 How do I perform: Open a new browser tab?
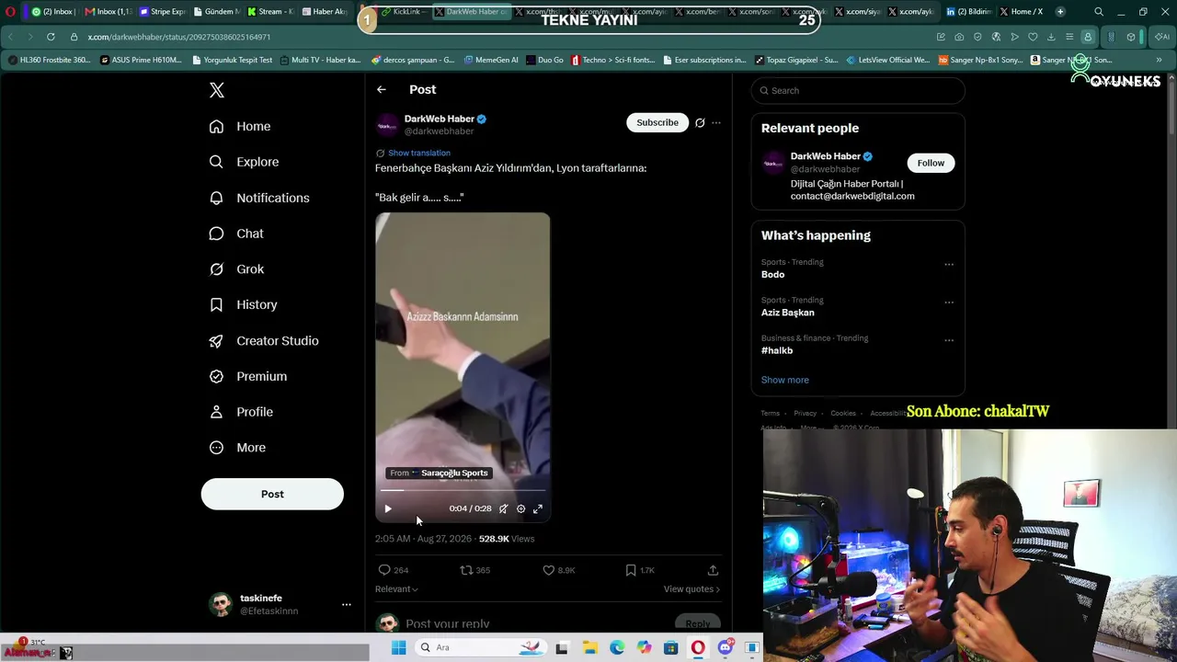(1060, 12)
